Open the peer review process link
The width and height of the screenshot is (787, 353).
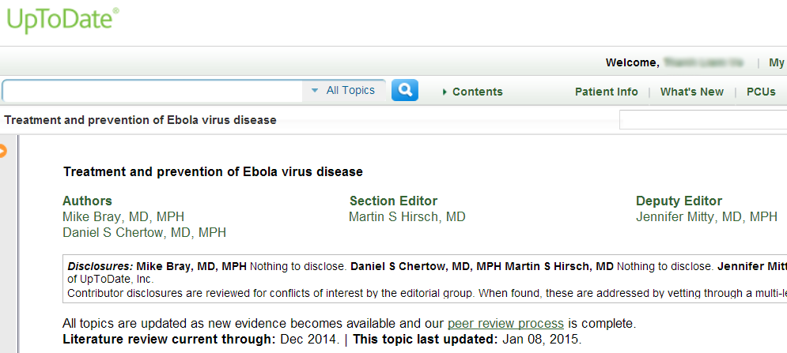pyautogui.click(x=505, y=323)
